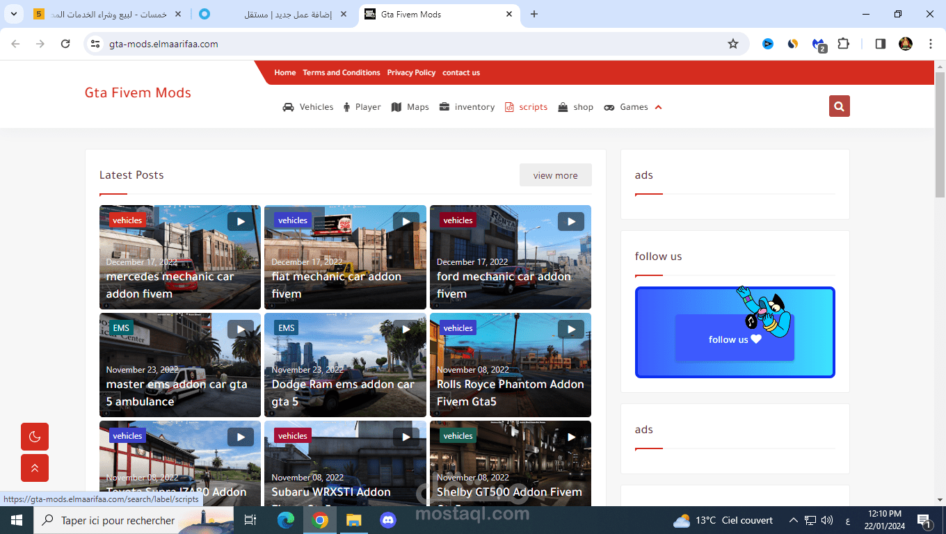This screenshot has height=534, width=946.
Task: Click the EMS tag on master ems post
Action: (121, 328)
